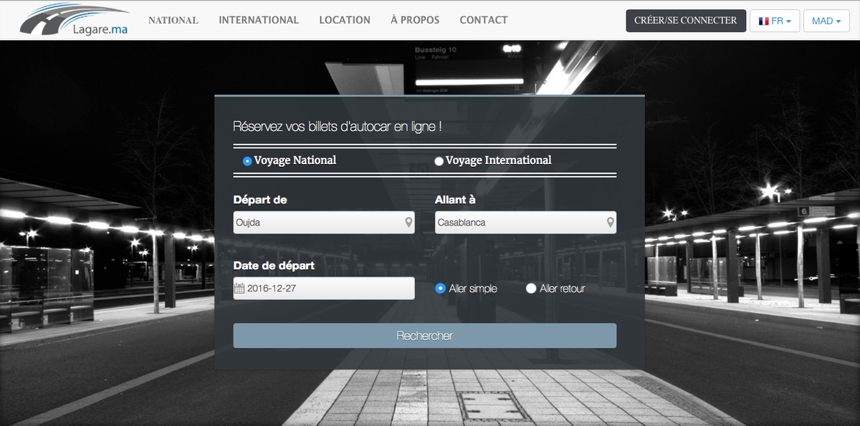Open the Contact page
Viewport: 860px width, 426px height.
(x=484, y=20)
